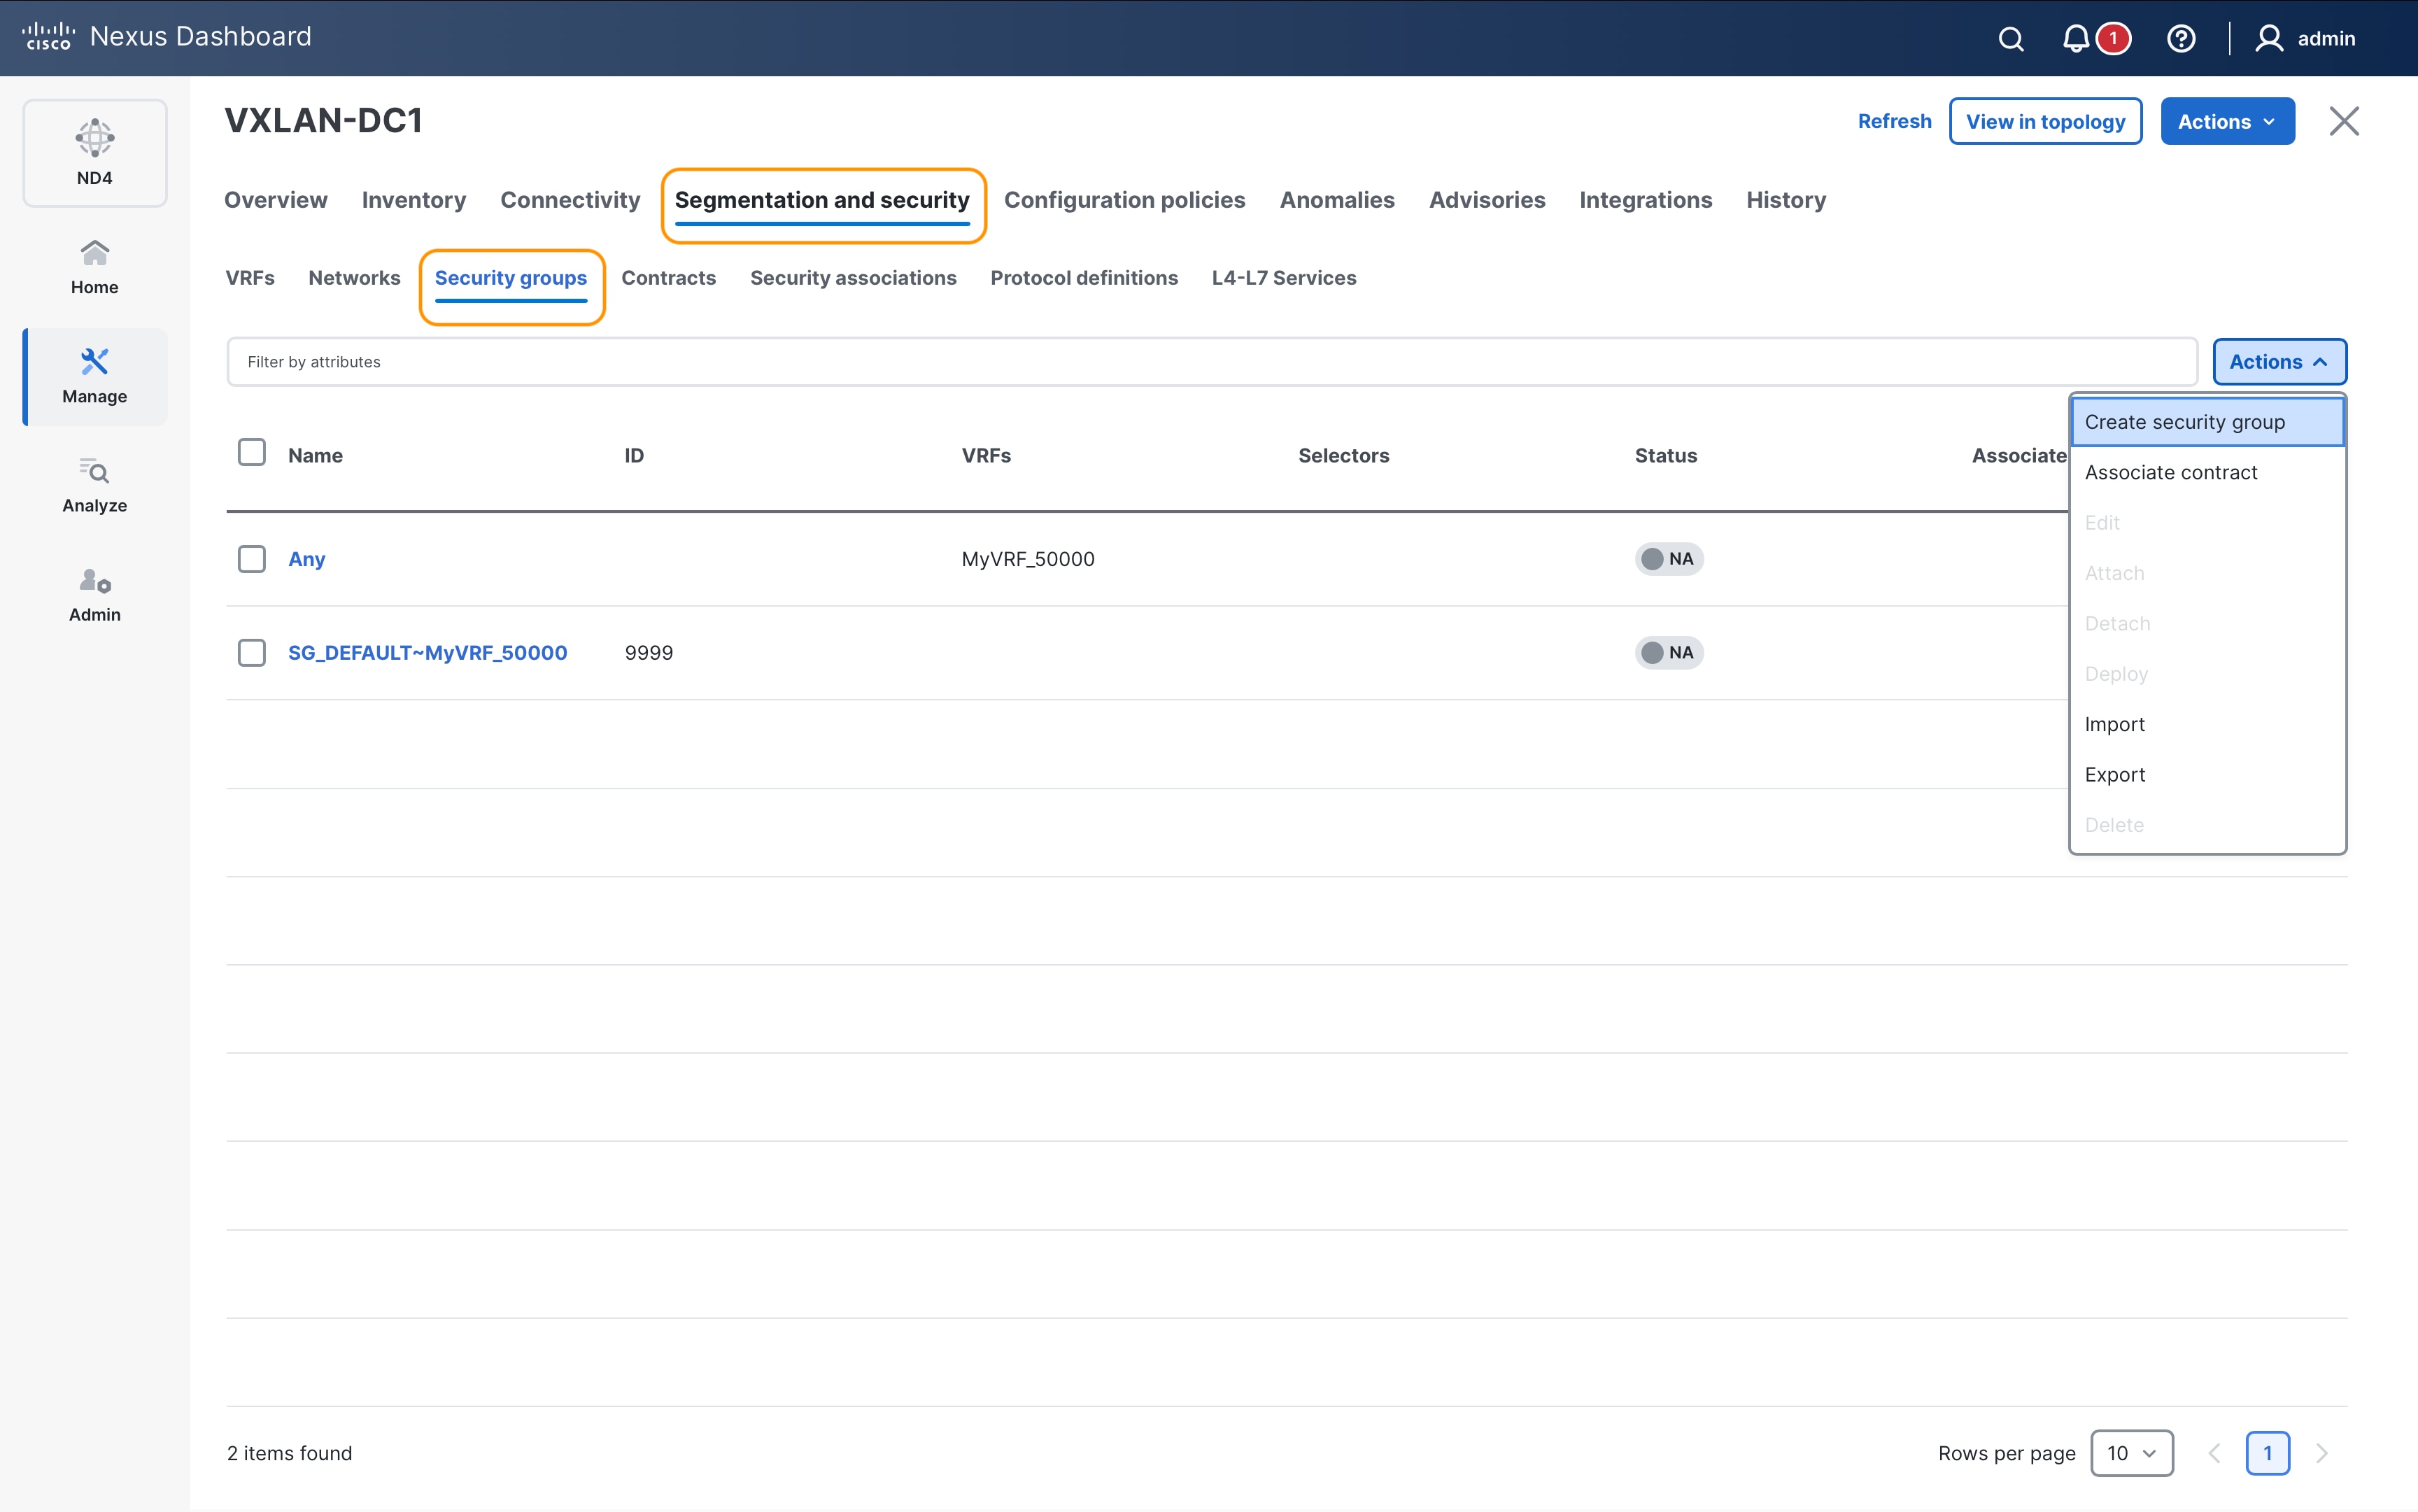The width and height of the screenshot is (2418, 1512).
Task: Open Admin in the sidebar
Action: pos(95,595)
